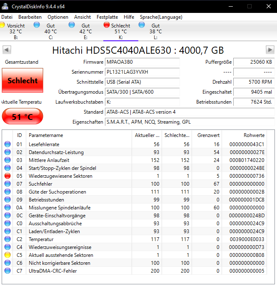Open the Ansicht menu
Screen dimensions: 277x286
(82, 17)
